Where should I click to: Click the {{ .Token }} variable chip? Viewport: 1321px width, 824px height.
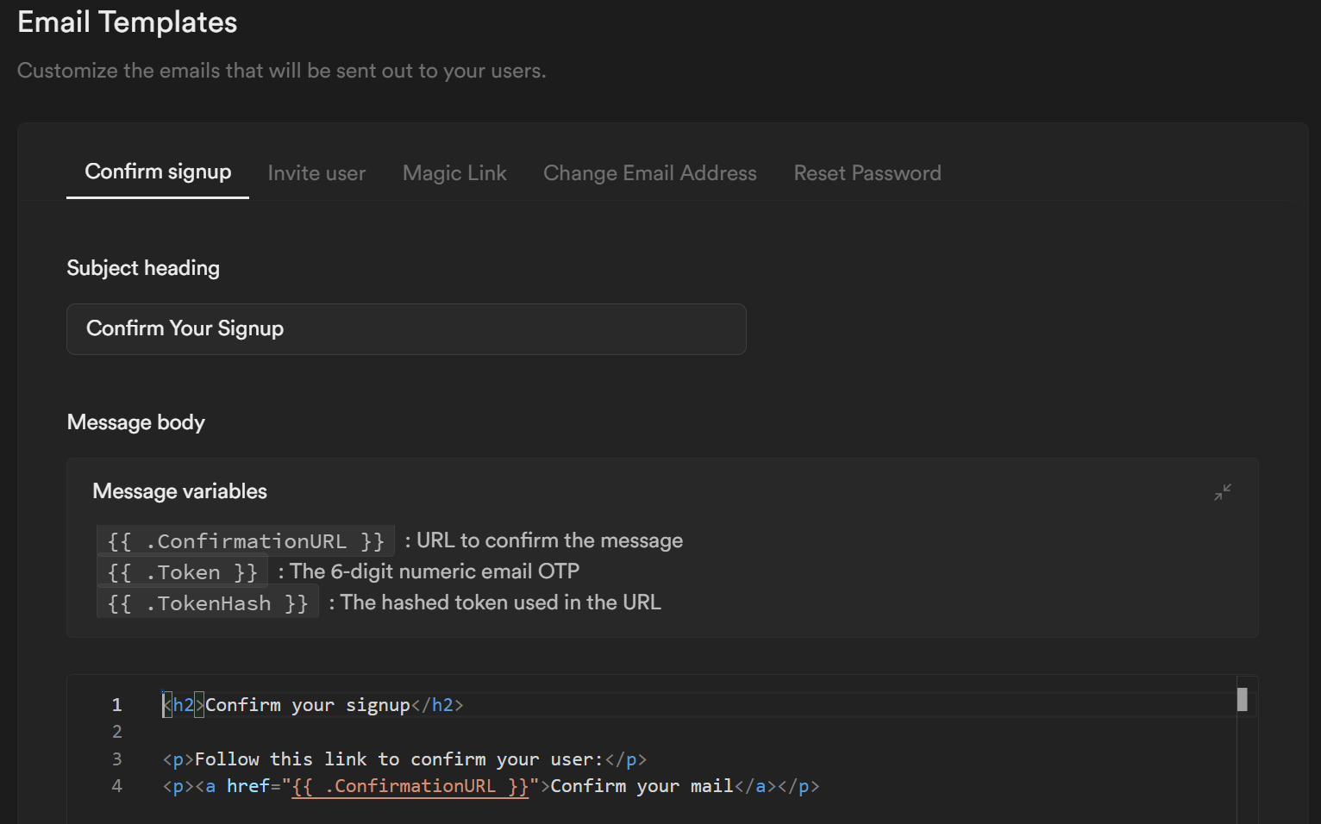182,572
